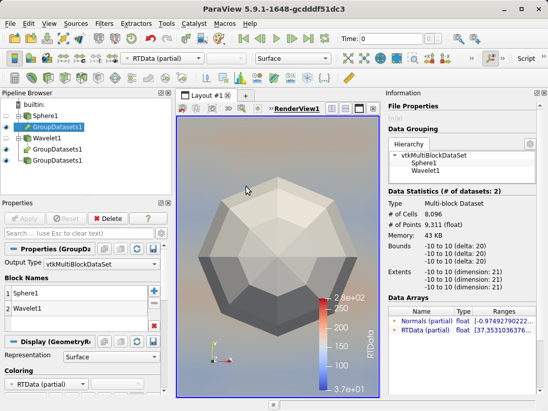Collapse the vtkMultiBlockDataSet hierarchy node
Image resolution: width=548 pixels, height=411 pixels.
point(395,156)
